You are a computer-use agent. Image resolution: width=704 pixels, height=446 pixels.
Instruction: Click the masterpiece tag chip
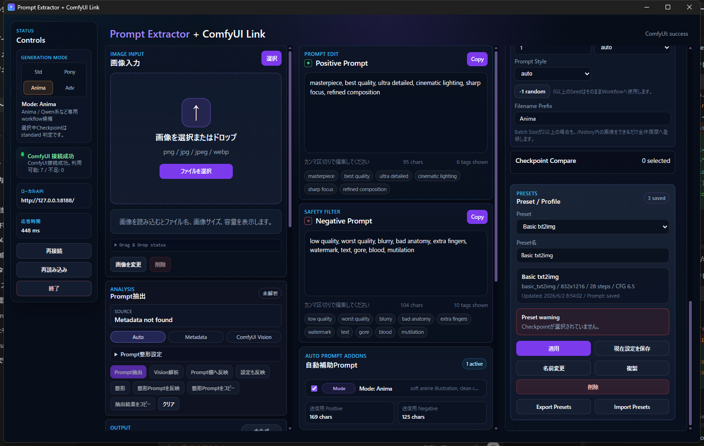pyautogui.click(x=321, y=176)
